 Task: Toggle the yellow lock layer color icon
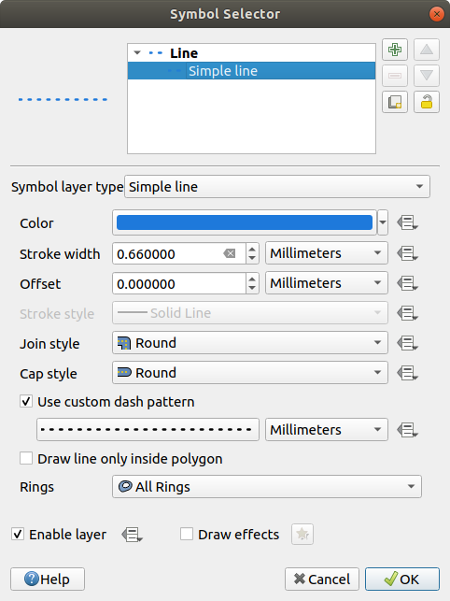coord(427,102)
